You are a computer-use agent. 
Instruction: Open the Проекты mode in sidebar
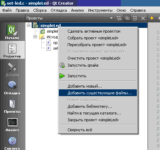[x=12, y=105]
